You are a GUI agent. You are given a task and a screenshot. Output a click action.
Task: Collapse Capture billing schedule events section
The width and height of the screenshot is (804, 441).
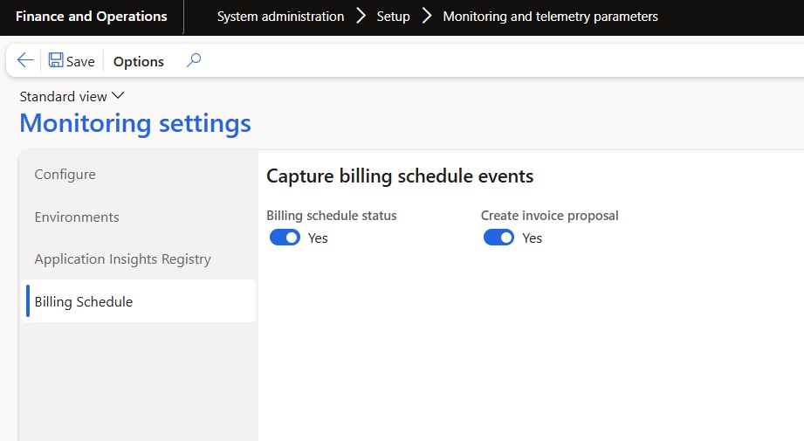pos(400,176)
